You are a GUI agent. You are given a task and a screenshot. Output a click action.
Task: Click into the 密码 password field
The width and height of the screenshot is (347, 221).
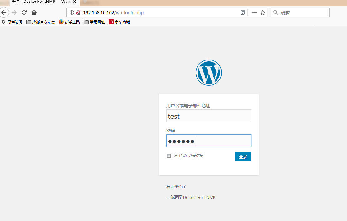coord(209,141)
